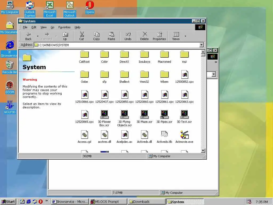Cut the selected item
The height and width of the screenshot is (205, 273).
tap(82, 36)
